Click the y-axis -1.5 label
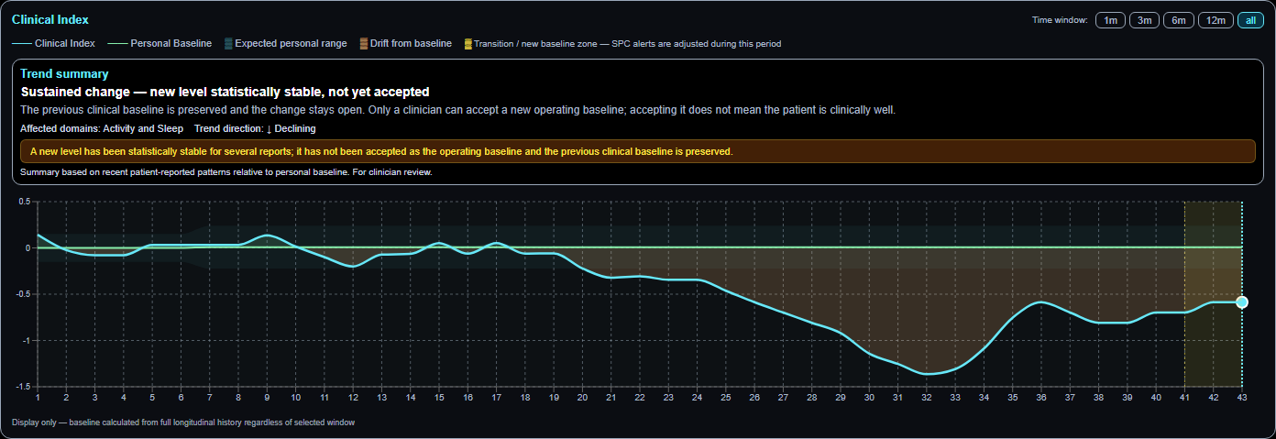 click(x=23, y=386)
